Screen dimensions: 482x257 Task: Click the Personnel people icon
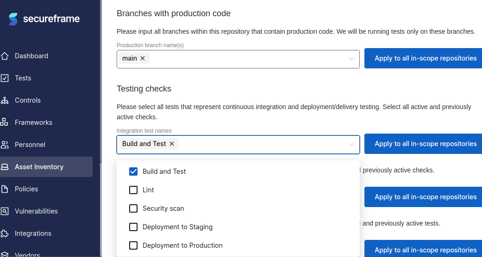[x=4, y=145]
